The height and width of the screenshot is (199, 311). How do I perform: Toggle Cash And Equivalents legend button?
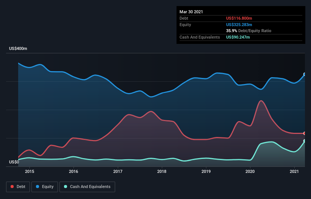87,187
